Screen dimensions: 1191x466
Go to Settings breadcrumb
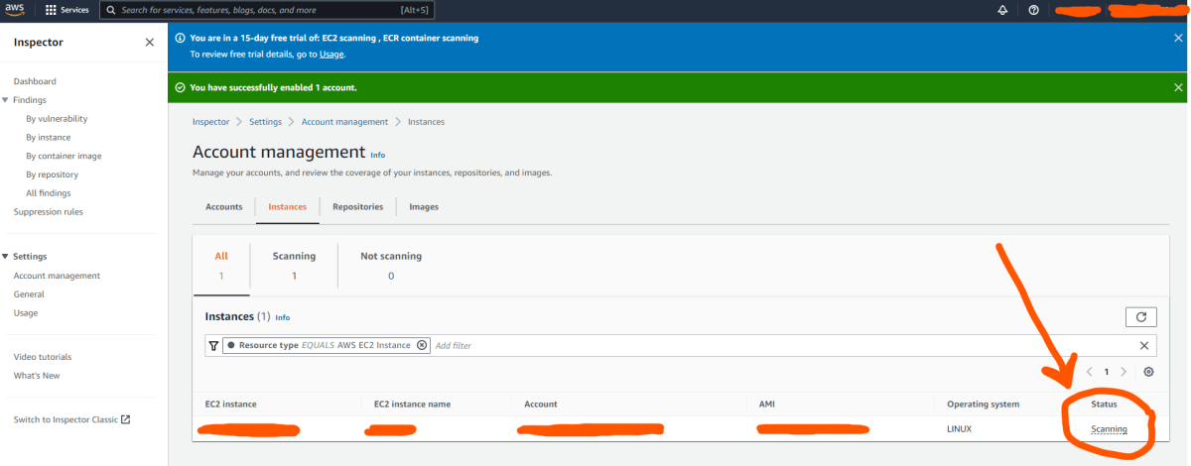click(x=265, y=121)
